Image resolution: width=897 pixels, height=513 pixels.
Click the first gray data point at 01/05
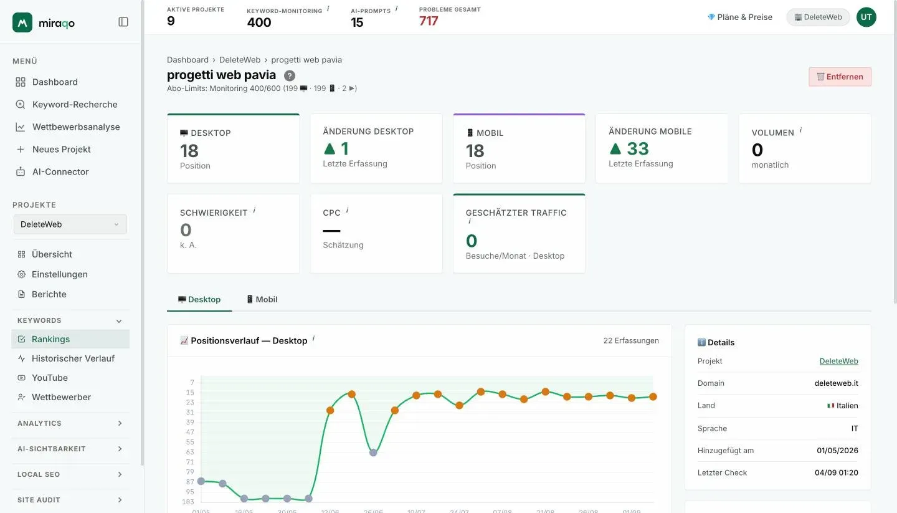click(201, 481)
